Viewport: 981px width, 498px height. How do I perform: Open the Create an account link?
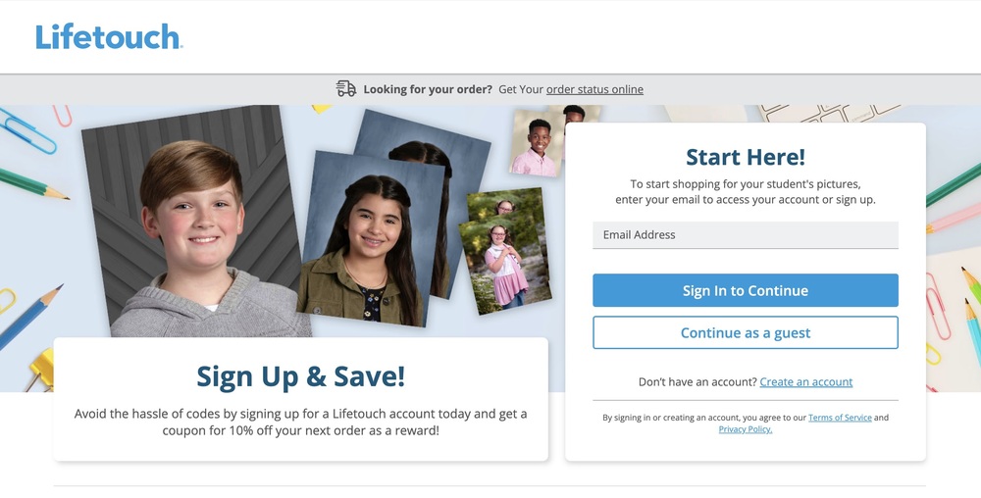tap(805, 381)
